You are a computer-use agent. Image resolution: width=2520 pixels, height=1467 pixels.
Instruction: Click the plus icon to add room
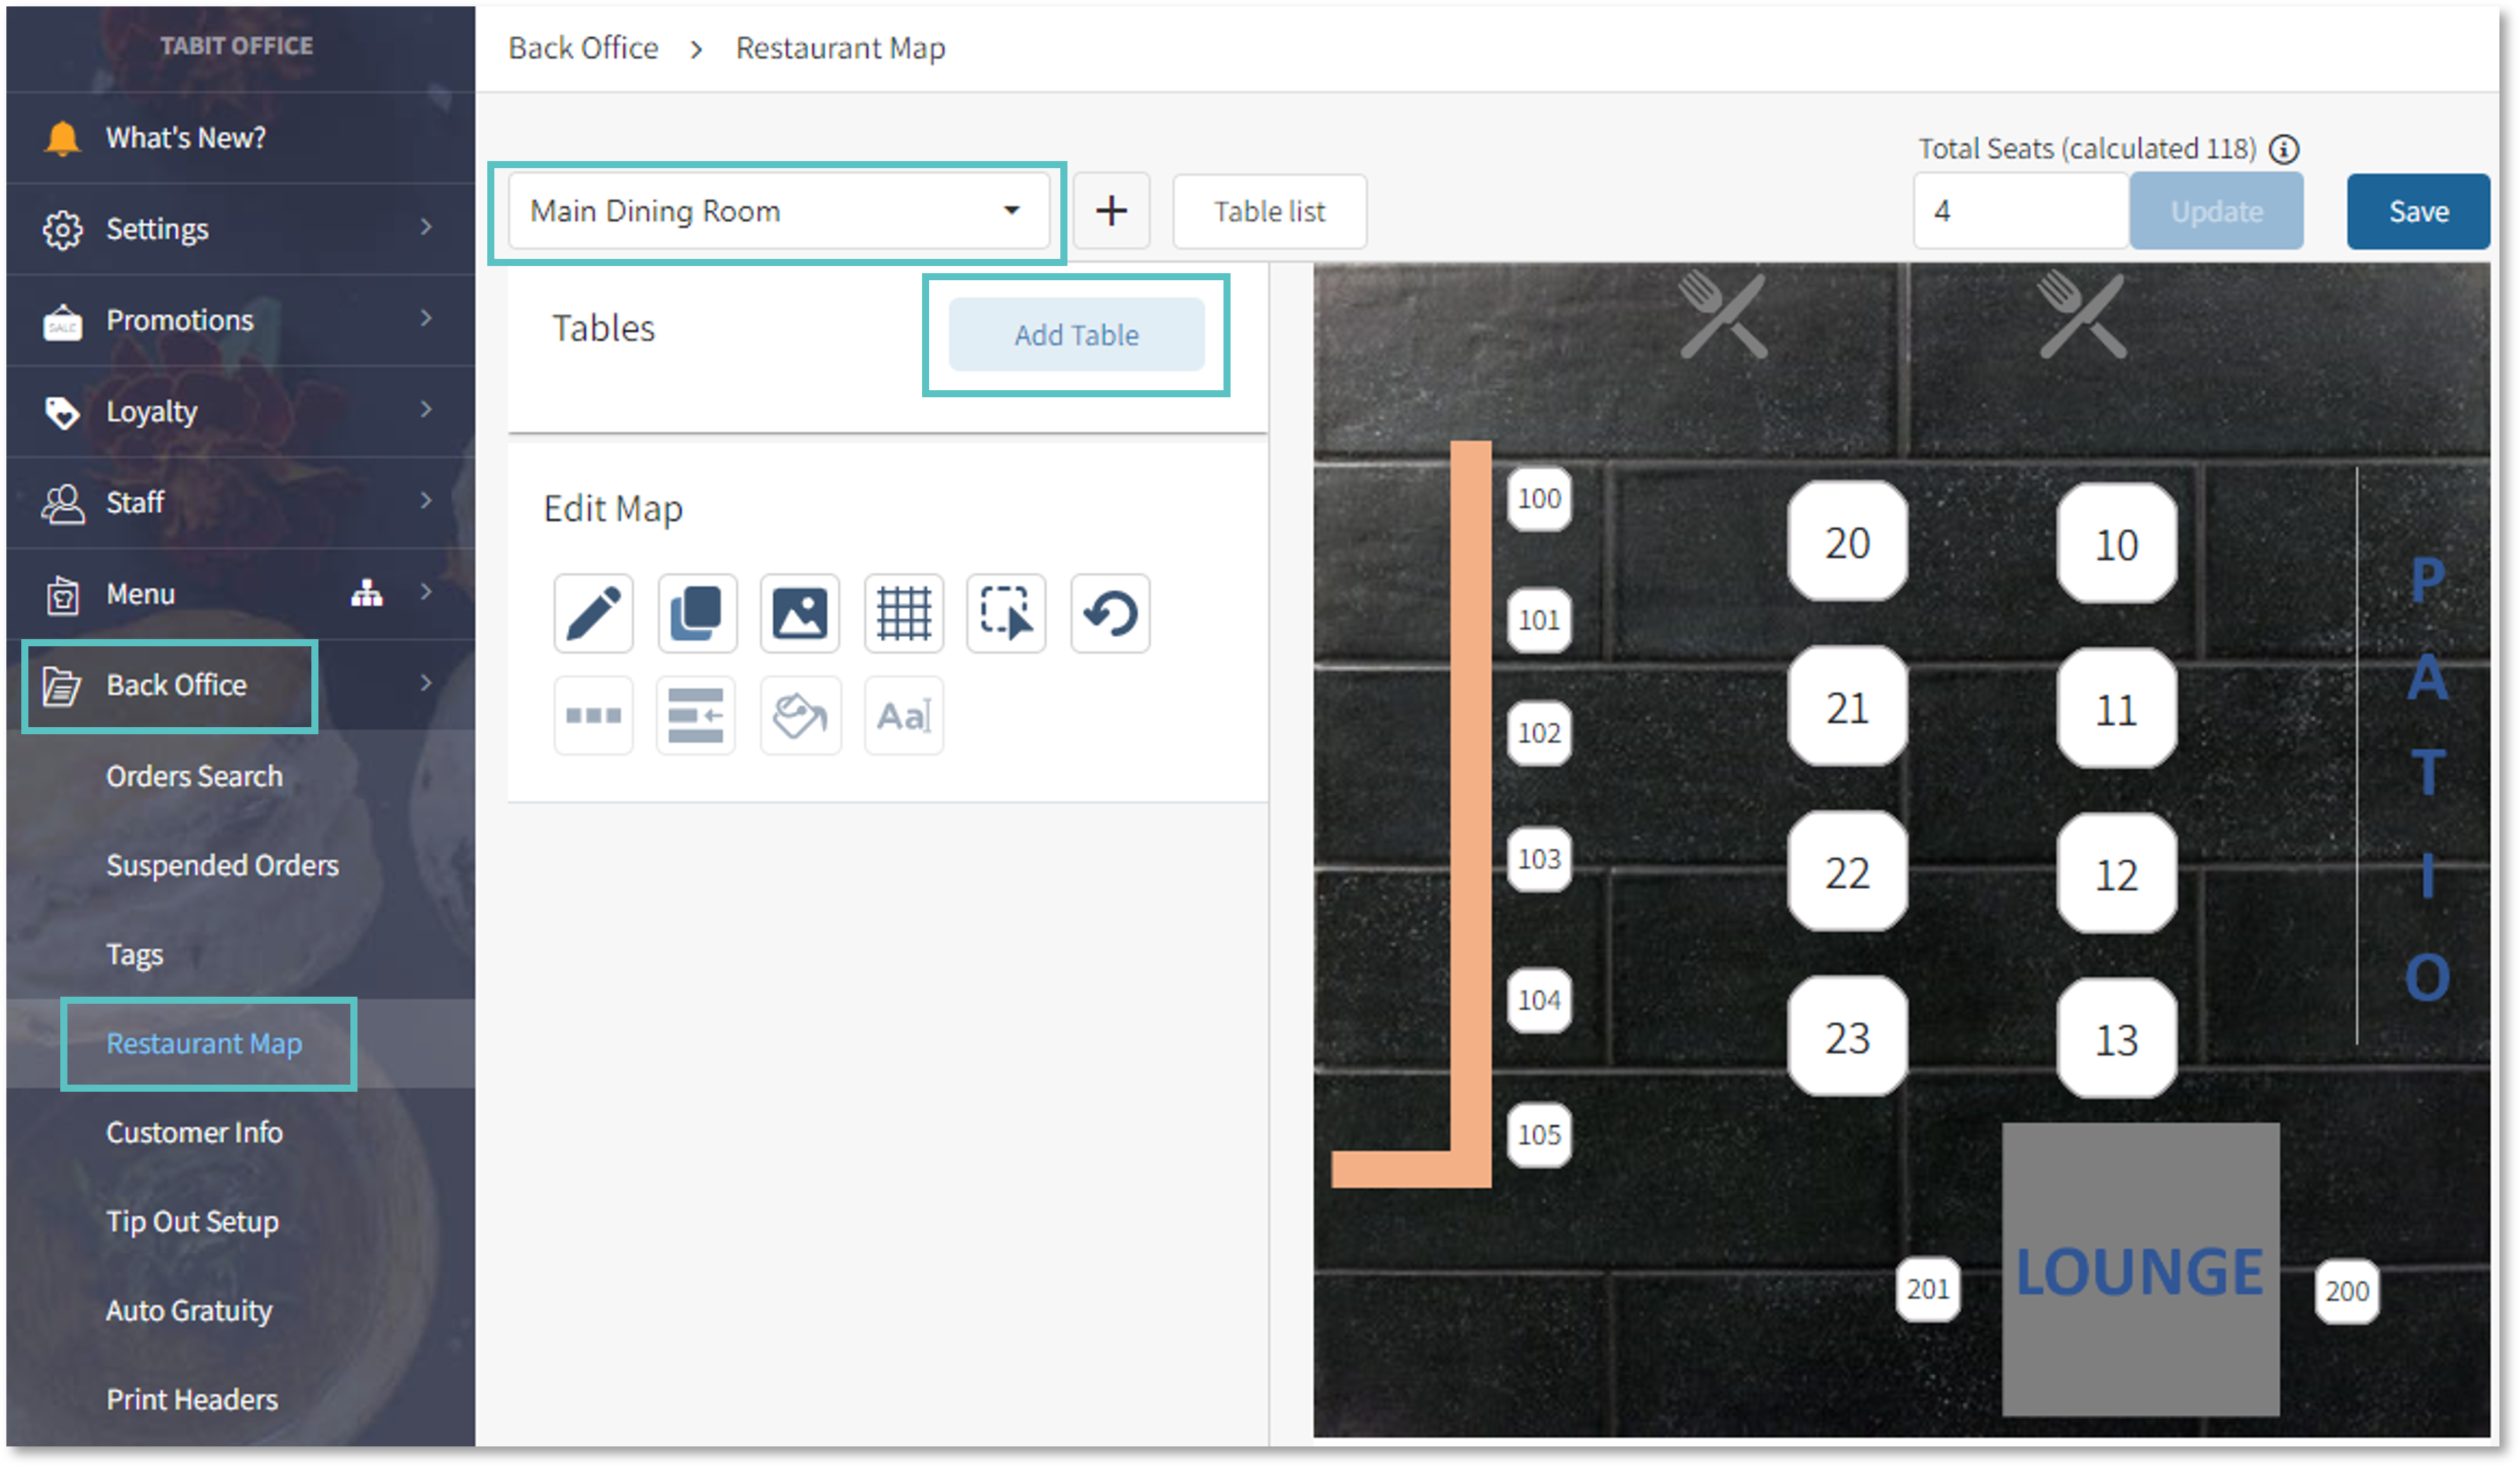click(1111, 211)
